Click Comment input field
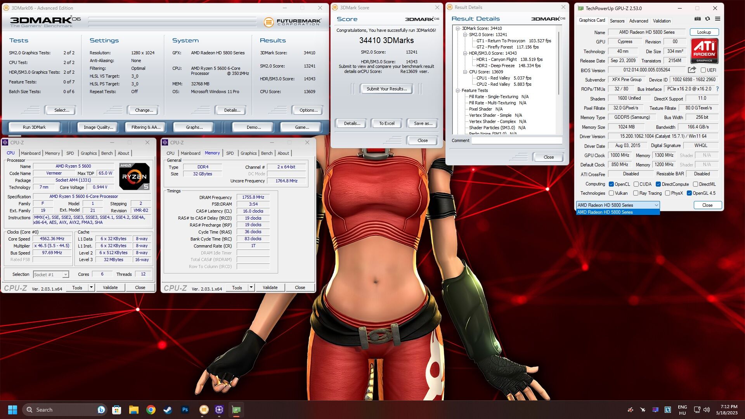Viewport: 745px width, 419px height. [517, 140]
